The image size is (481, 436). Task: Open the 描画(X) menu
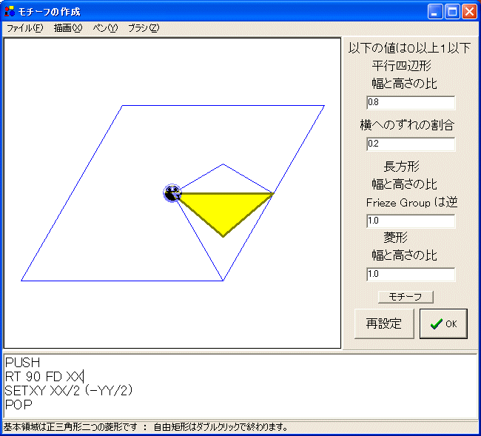(68, 28)
